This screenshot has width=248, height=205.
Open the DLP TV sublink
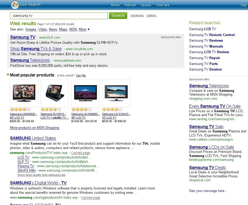click(23, 162)
